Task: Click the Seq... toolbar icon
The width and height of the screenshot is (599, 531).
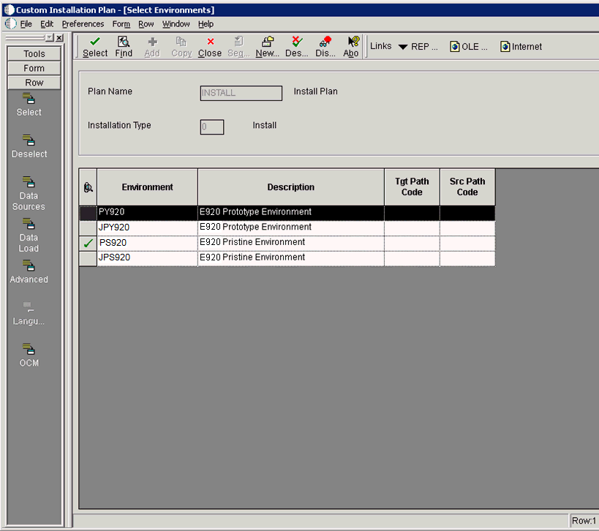Action: (x=238, y=41)
